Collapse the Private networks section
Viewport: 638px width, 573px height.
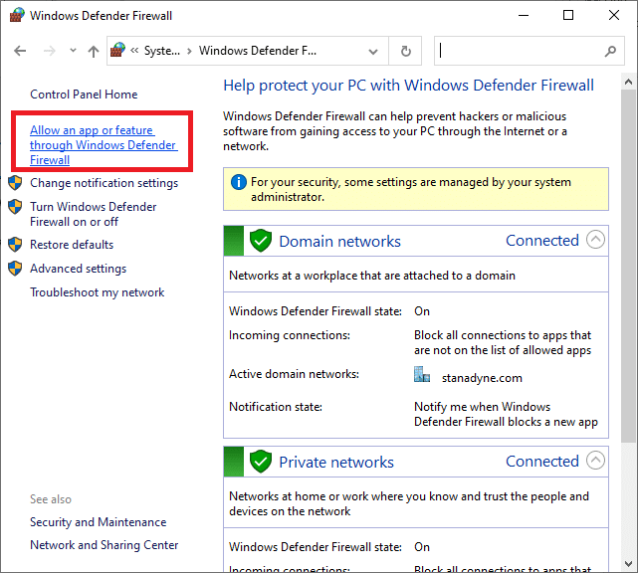click(x=595, y=461)
